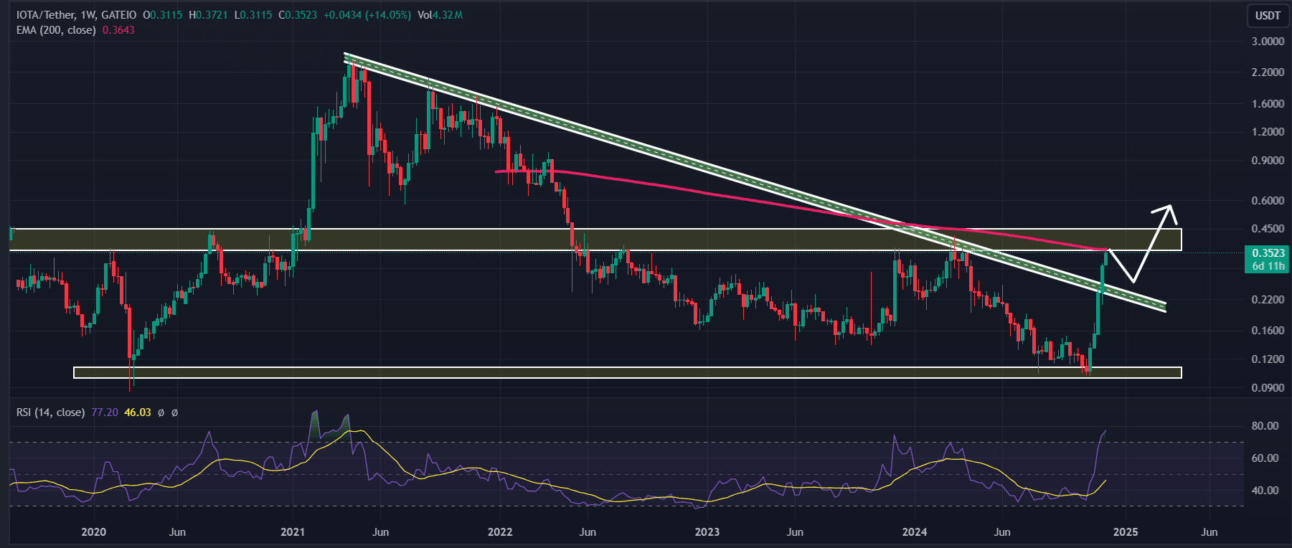Click the EMA value 0.3643
Viewport: 1292px width, 548px height.
pos(118,30)
